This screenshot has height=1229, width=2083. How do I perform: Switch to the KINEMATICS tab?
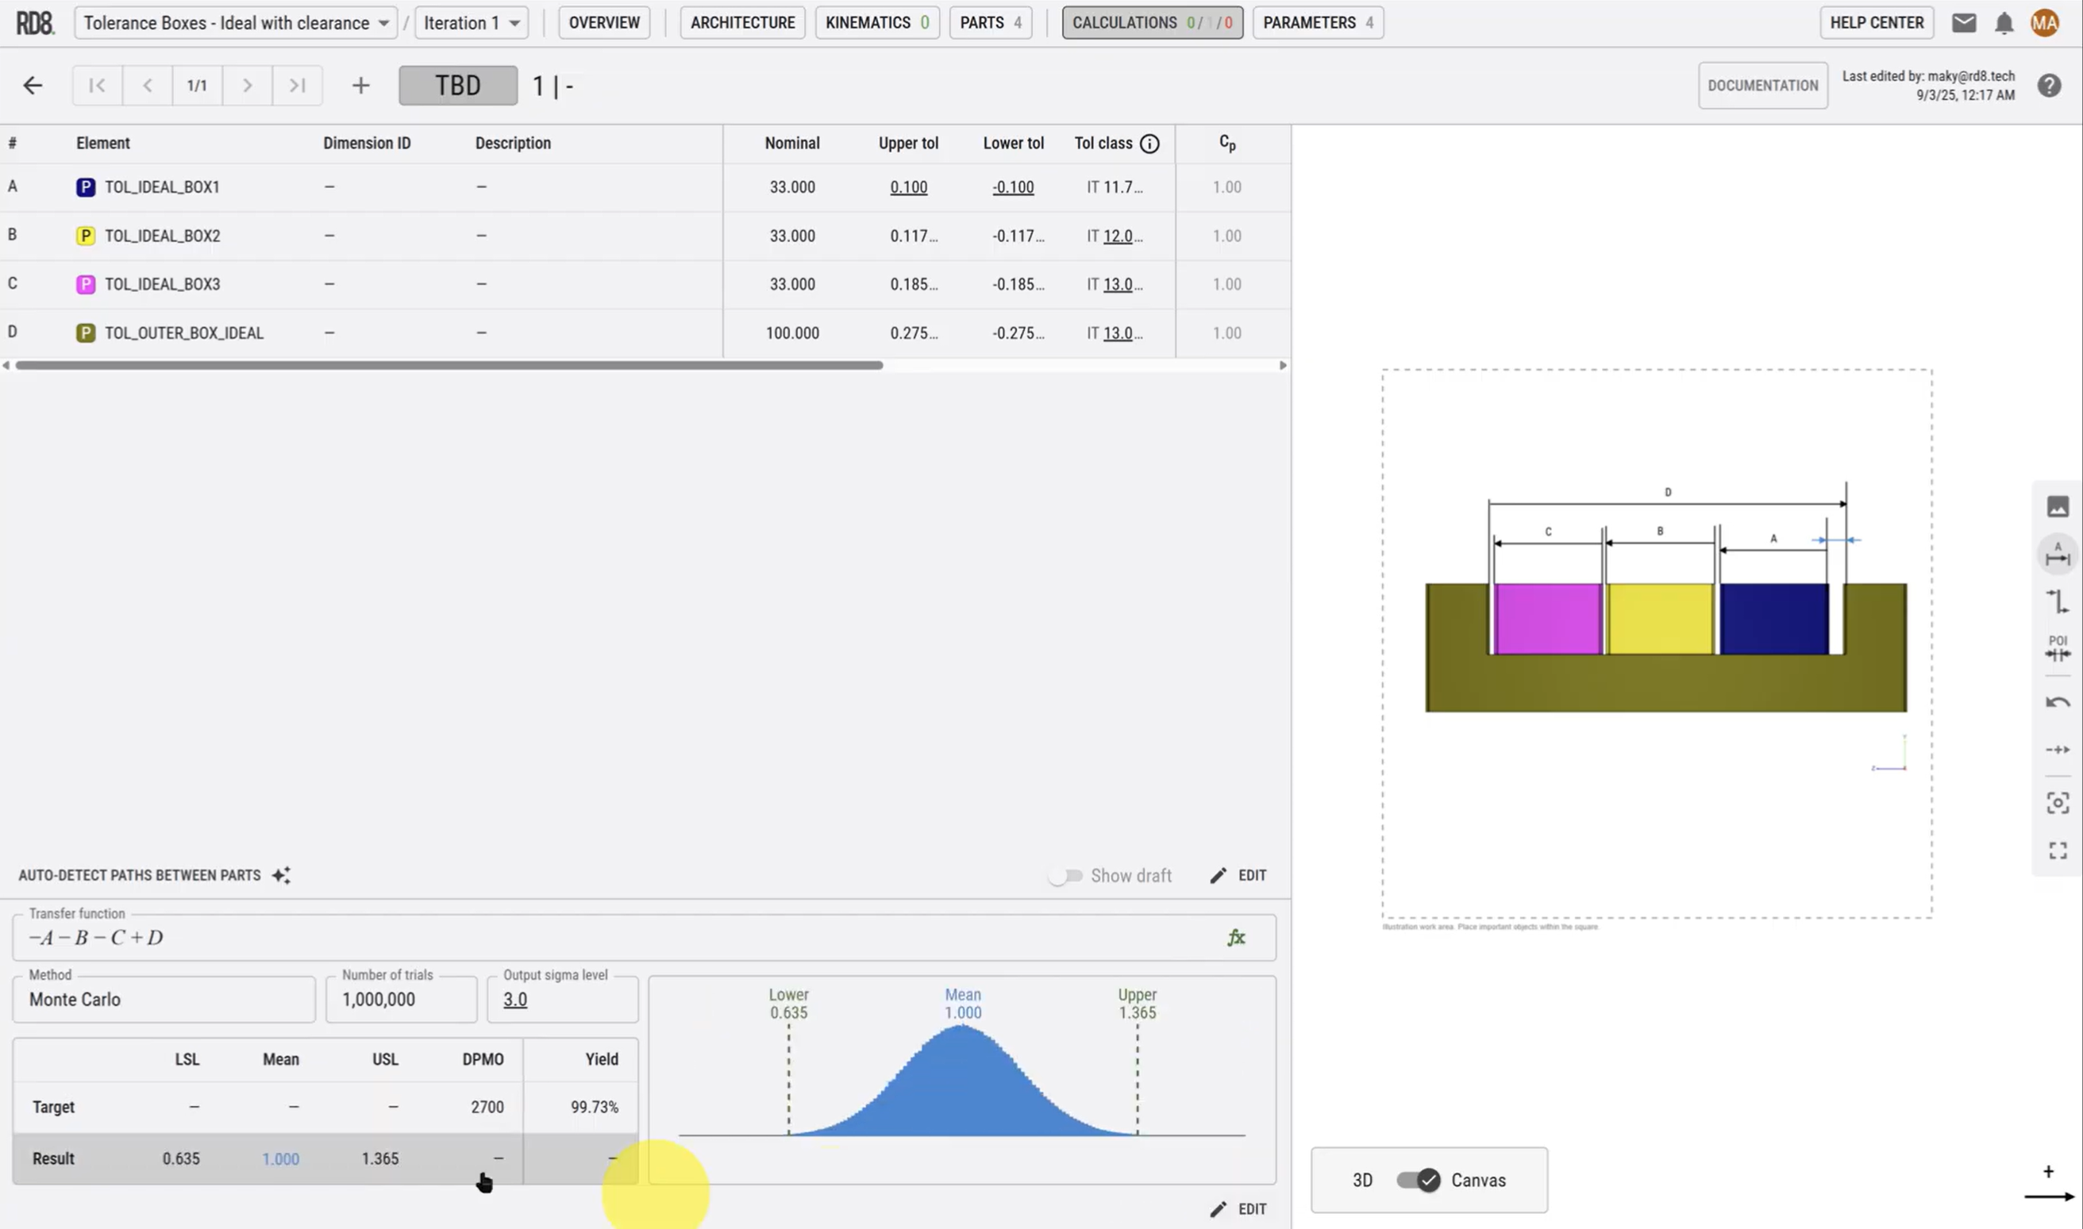tap(876, 22)
